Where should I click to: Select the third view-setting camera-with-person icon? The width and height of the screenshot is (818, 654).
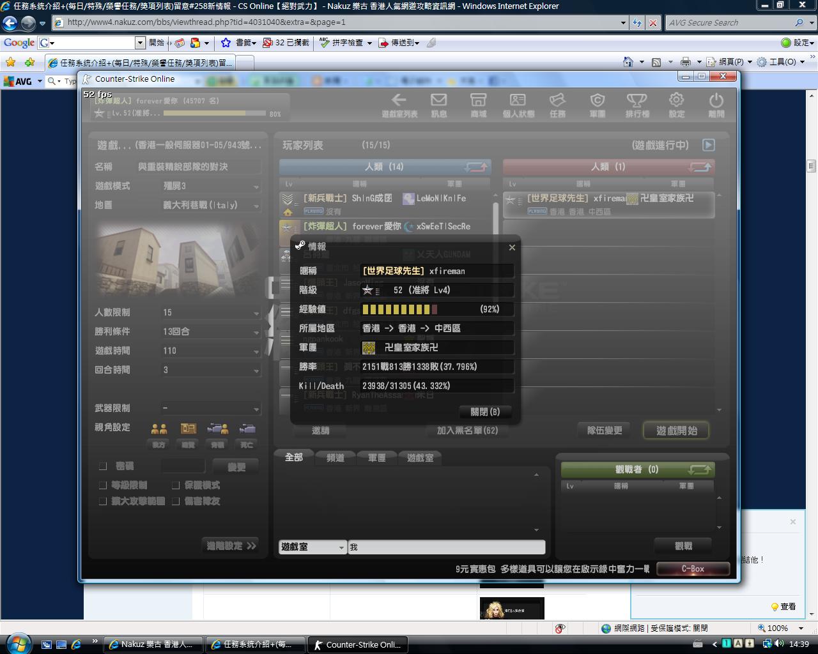[217, 429]
